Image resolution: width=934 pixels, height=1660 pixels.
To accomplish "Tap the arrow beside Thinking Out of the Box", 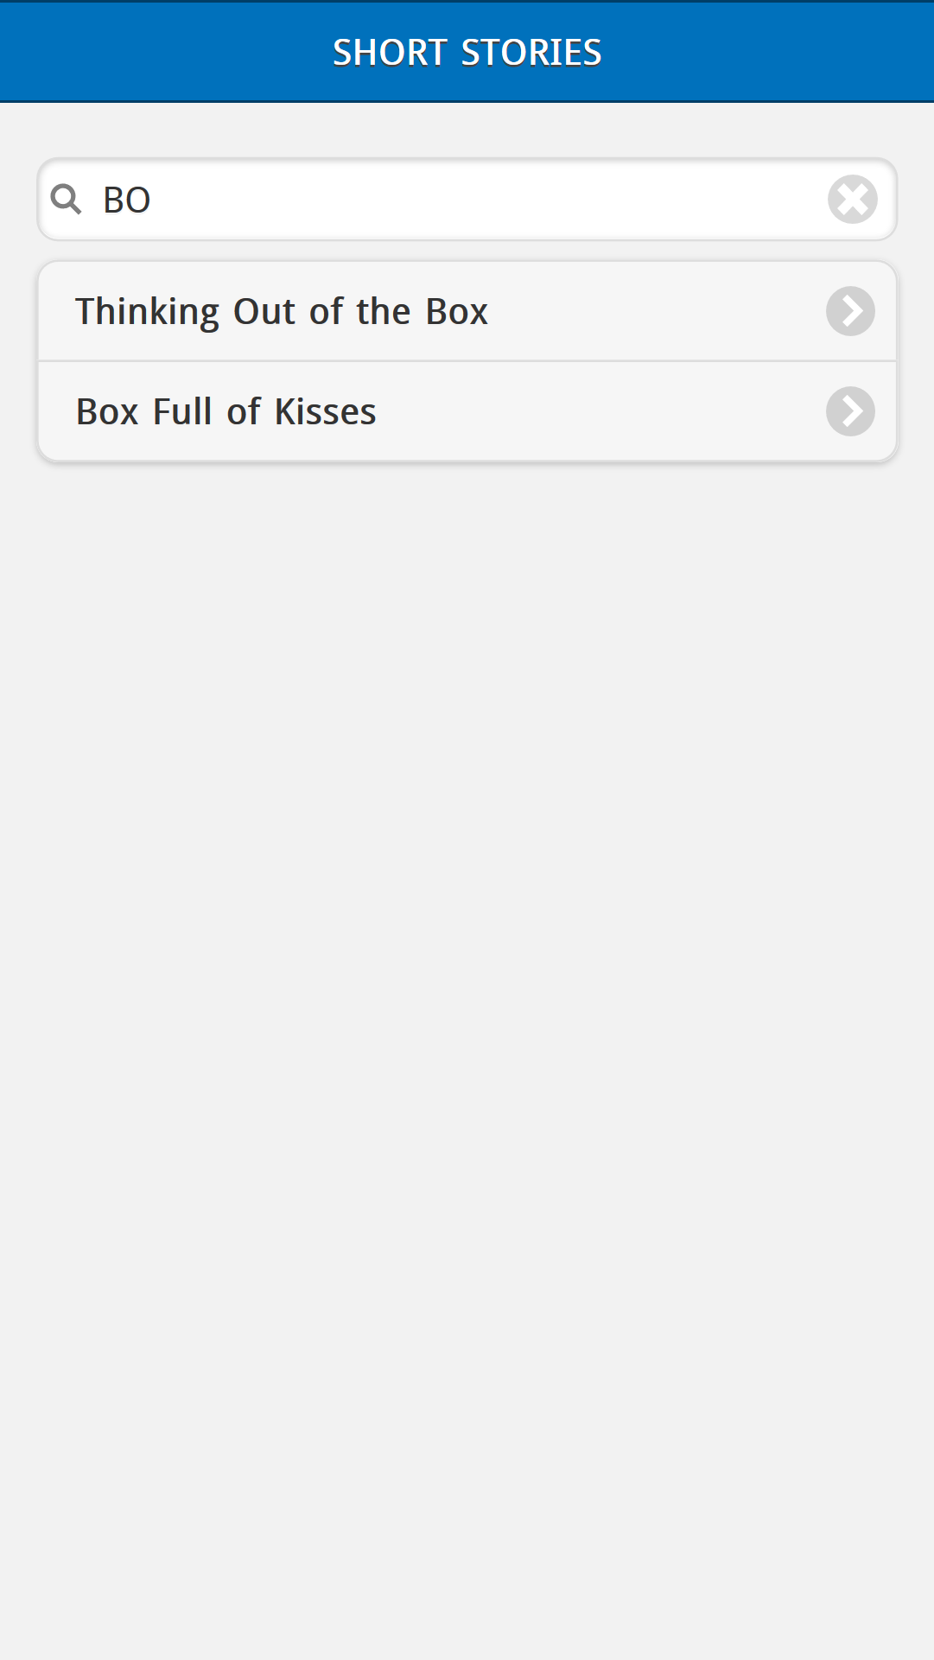I will tap(850, 311).
